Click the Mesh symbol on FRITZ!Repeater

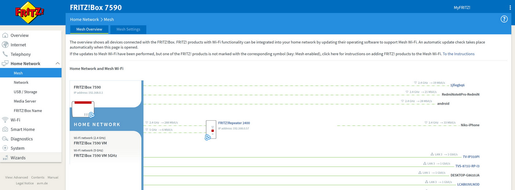coord(208,137)
